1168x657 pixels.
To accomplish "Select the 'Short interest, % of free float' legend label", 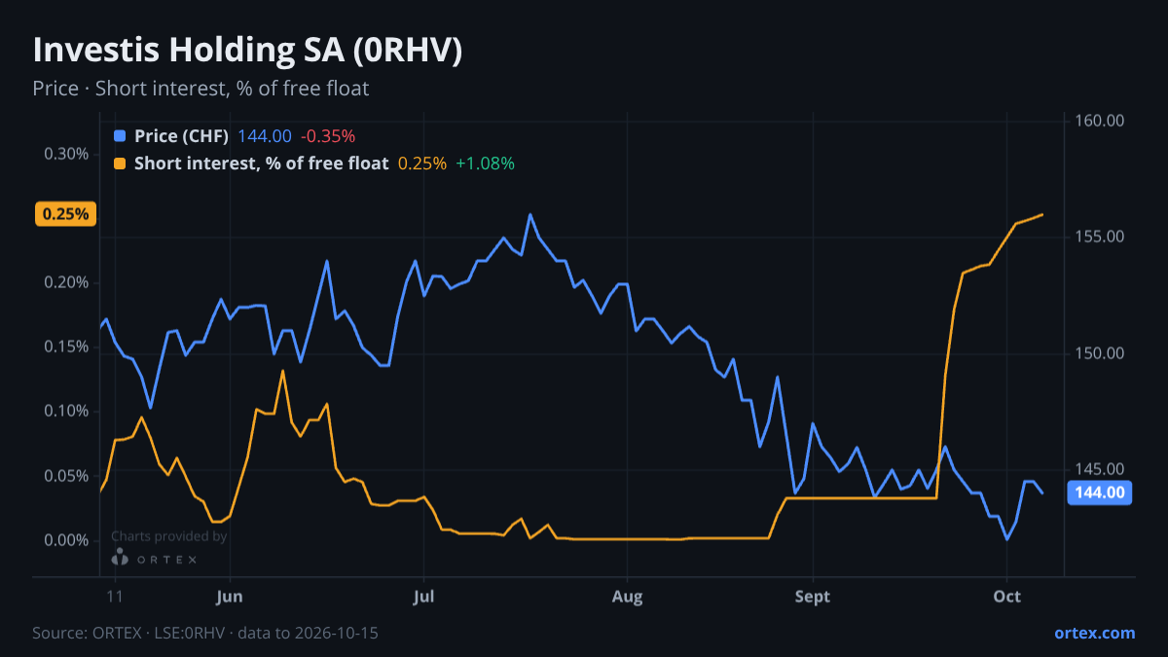I will point(261,164).
